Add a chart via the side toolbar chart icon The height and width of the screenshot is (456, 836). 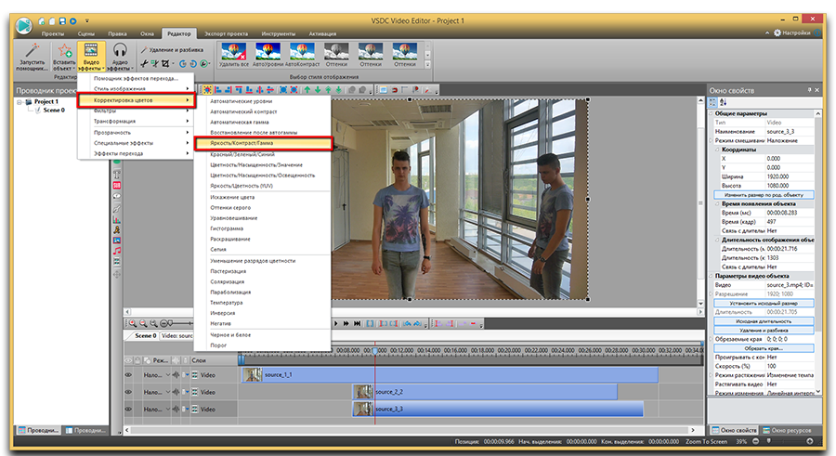(117, 219)
